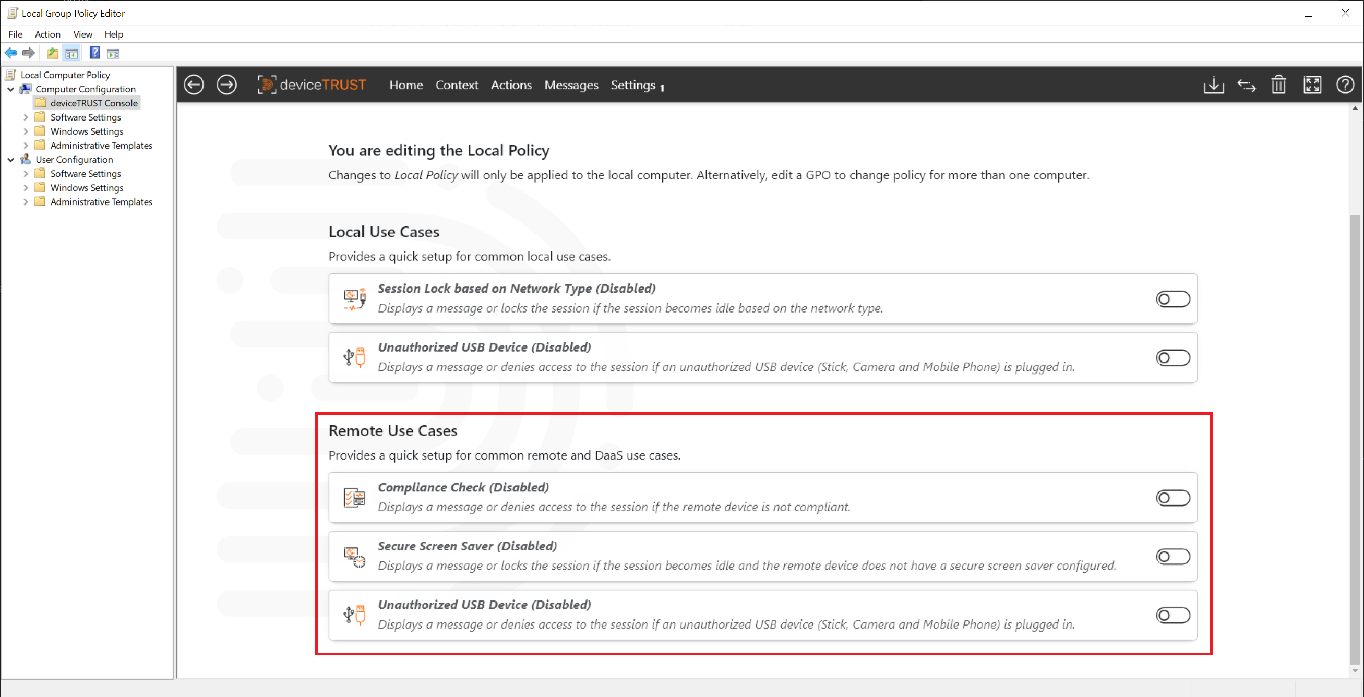Open the Help menu
This screenshot has height=697, width=1364.
pyautogui.click(x=114, y=34)
